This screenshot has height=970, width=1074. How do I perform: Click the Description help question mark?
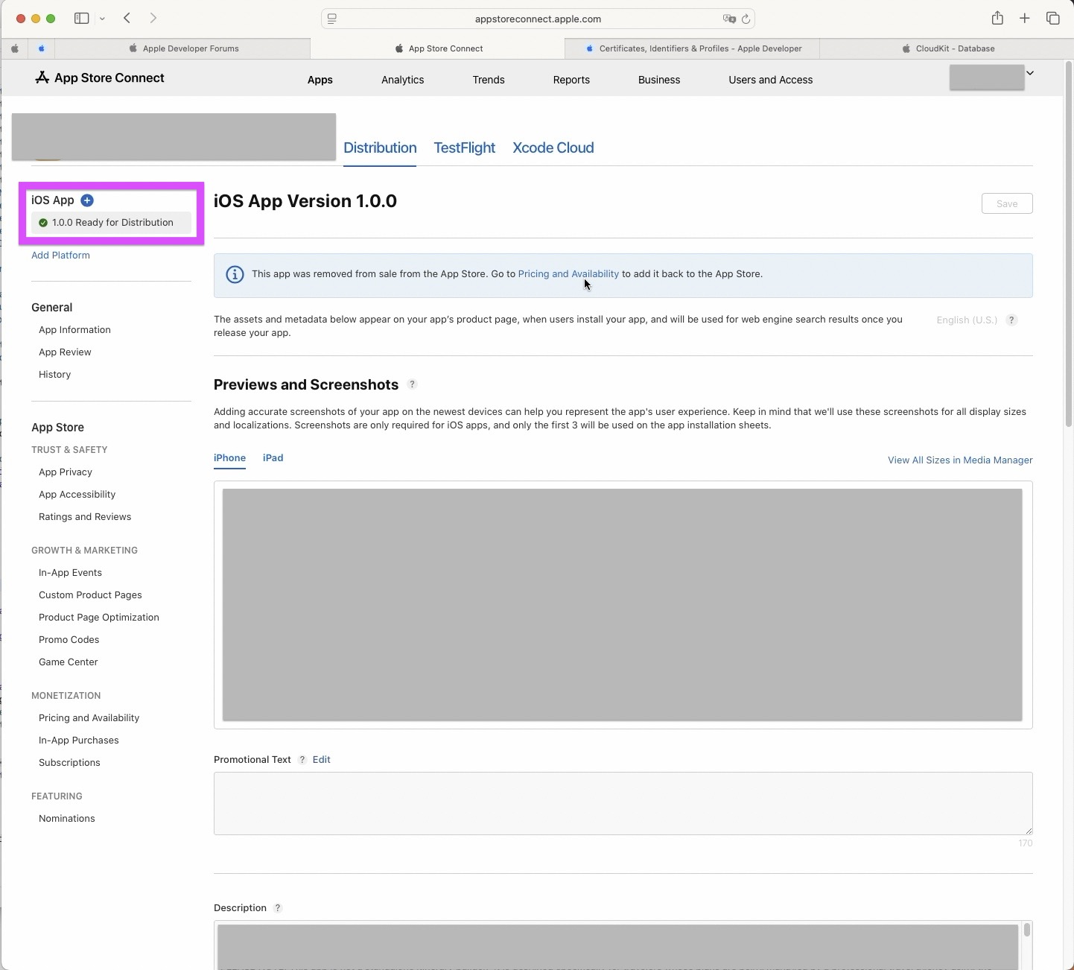[x=278, y=908]
